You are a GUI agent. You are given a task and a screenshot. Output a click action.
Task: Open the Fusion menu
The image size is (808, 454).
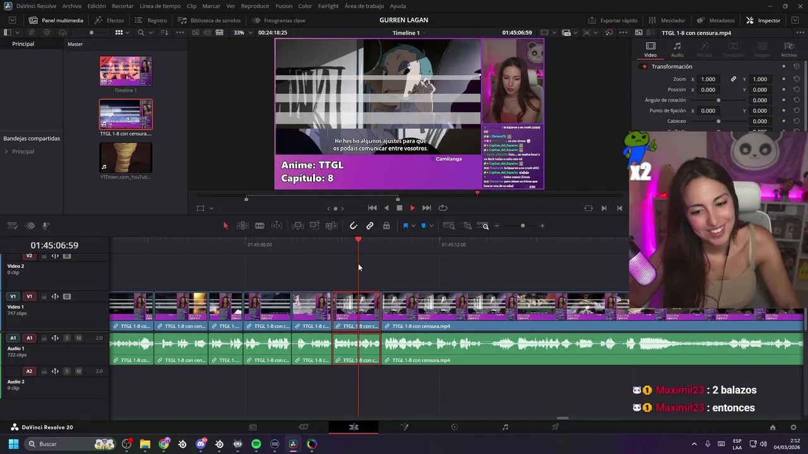[x=284, y=6]
